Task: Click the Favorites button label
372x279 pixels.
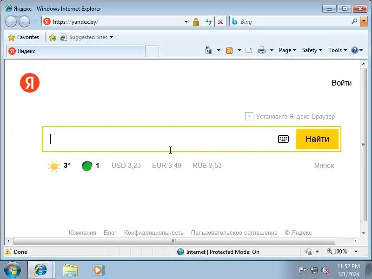Action: 28,37
